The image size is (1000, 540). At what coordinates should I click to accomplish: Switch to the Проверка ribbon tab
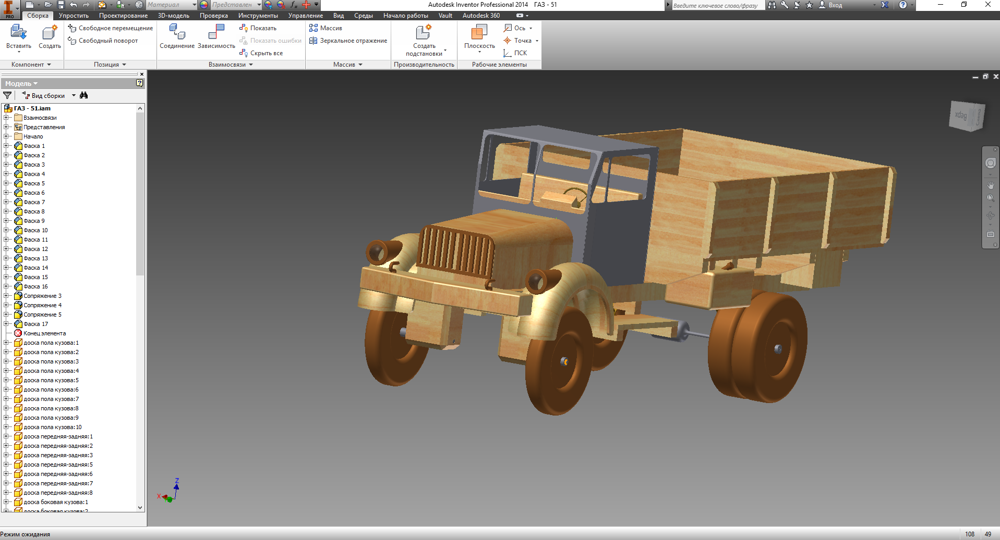click(x=214, y=16)
